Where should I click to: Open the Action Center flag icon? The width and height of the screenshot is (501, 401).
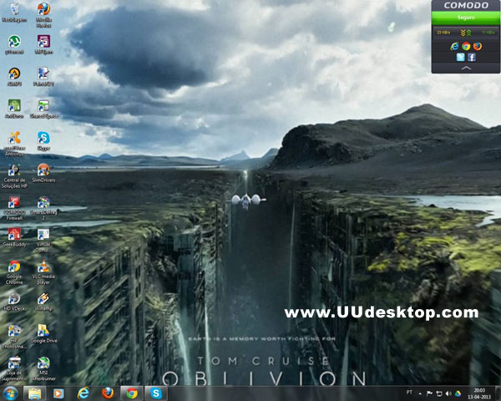[x=429, y=393]
